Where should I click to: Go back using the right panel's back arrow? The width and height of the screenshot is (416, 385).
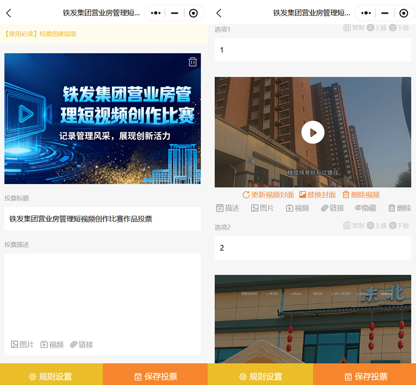[x=219, y=13]
